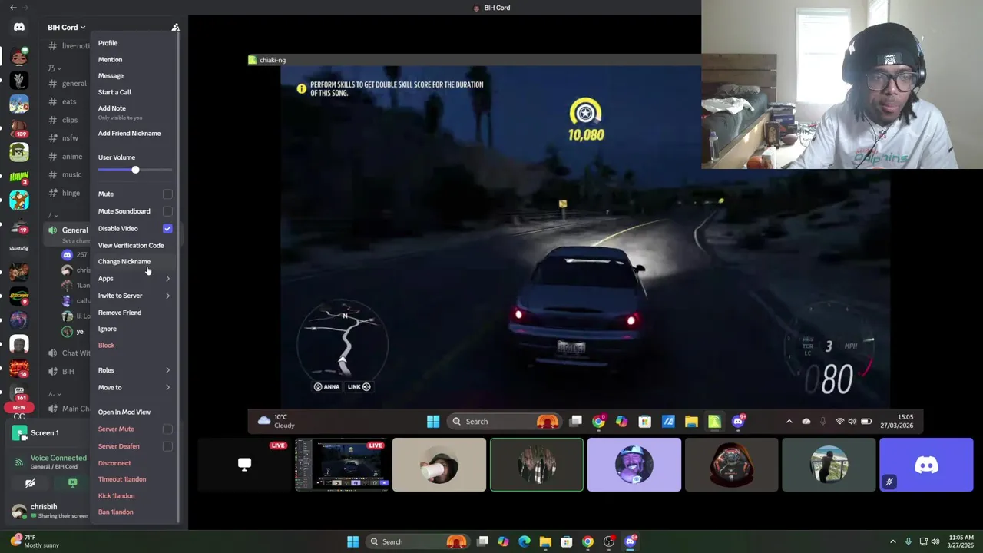Click the Task View taskbar icon
Screen dimensions: 983x553
482,541
